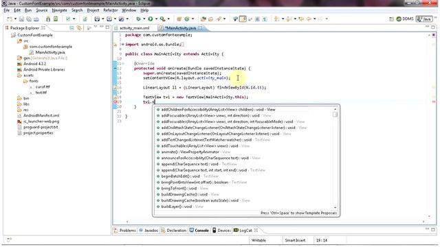Screen dimensions: 440x247
Task: Select the CustomFontExample project node
Action: click(x=35, y=35)
